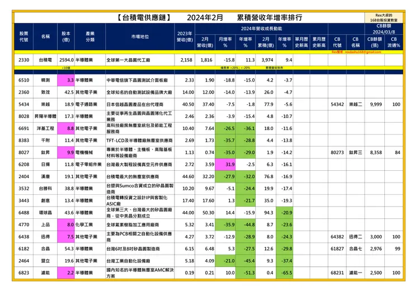This screenshot has width=414, height=292.
Task: Select pink capital cell 7.5 in row 6438
Action: [66, 237]
